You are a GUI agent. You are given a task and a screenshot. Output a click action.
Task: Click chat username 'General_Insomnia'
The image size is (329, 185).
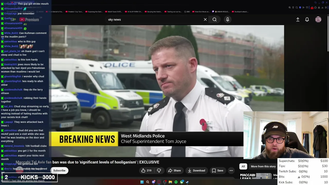pyautogui.click(x=14, y=146)
